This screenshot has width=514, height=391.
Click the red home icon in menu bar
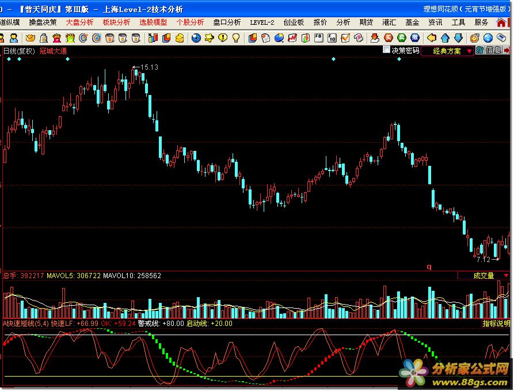click(x=501, y=22)
